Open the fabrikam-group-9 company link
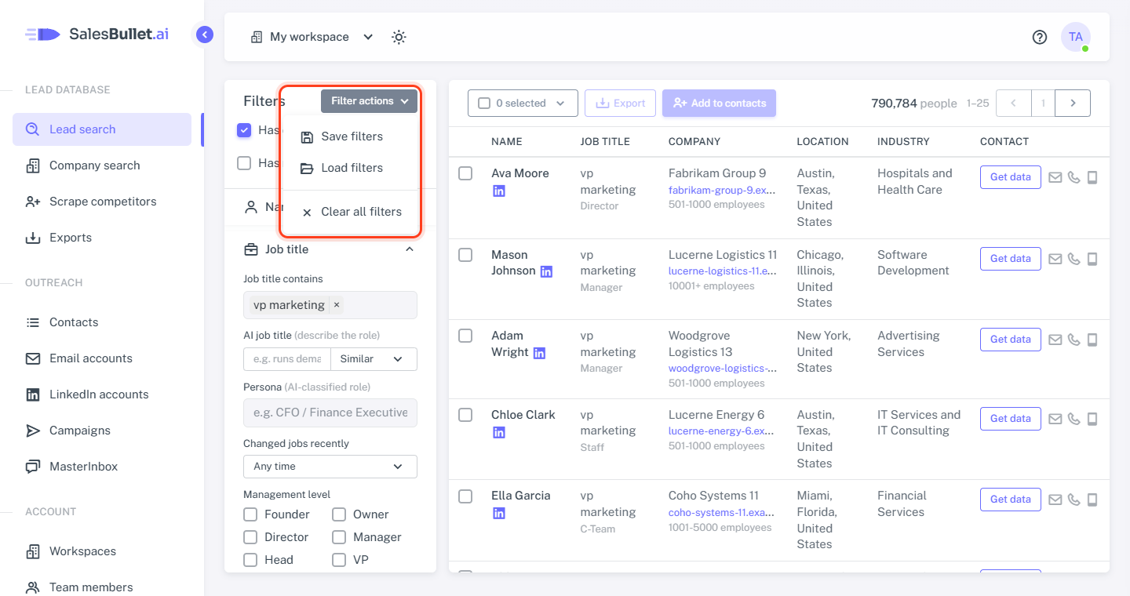Image resolution: width=1130 pixels, height=596 pixels. tap(723, 190)
